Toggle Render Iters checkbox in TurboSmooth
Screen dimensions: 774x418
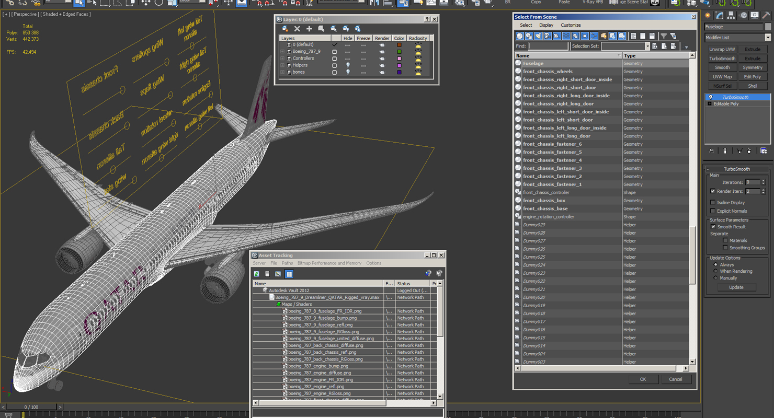[713, 191]
